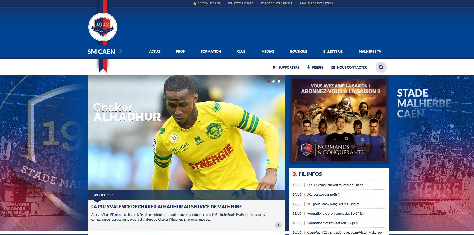This screenshot has width=474, height=235.
Task: Open the Billetterie SMC link
Action: pyautogui.click(x=241, y=3)
